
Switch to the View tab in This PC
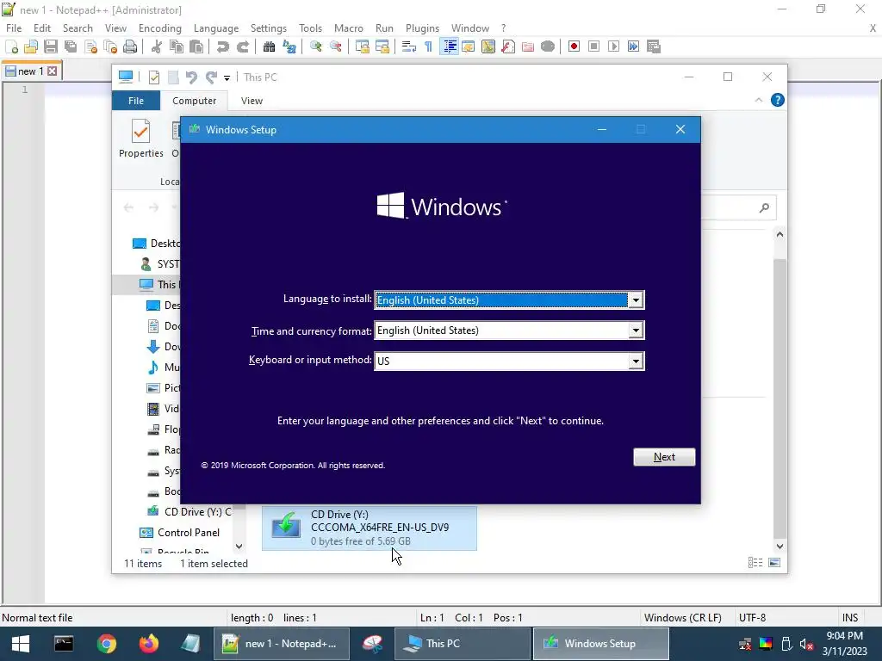coord(252,101)
